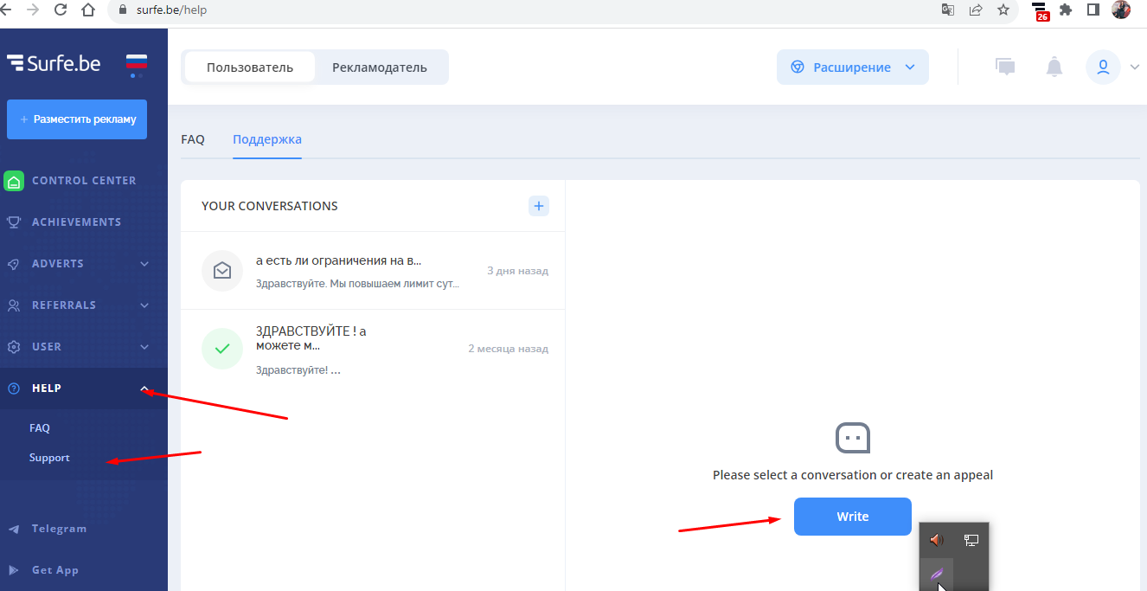
Task: Click the Achievements trophy icon
Action: (x=14, y=222)
